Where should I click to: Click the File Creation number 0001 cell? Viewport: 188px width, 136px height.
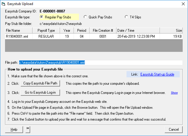pos(103,36)
